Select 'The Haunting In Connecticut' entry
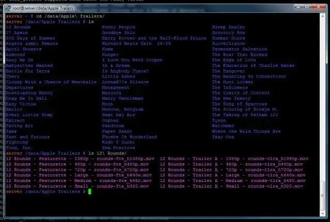The height and width of the screenshot is (222, 330). [249, 77]
